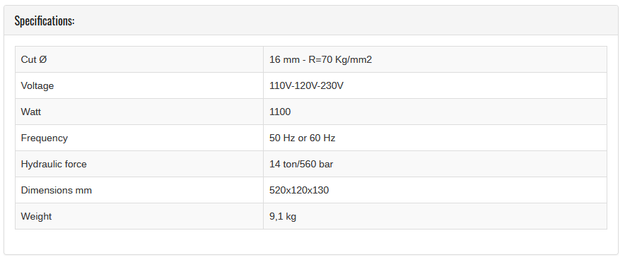
Task: Click the 16 mm - R=70 Kg/mm2 value
Action: tap(320, 60)
